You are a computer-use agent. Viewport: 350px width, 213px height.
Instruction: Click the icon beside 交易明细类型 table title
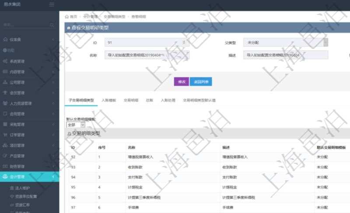(69, 134)
